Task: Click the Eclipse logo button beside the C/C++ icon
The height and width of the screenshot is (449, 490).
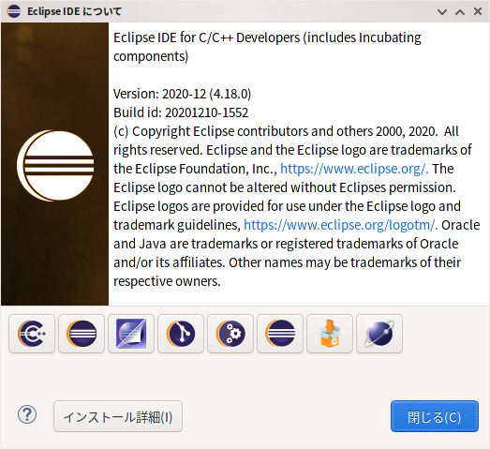Action: [x=82, y=334]
